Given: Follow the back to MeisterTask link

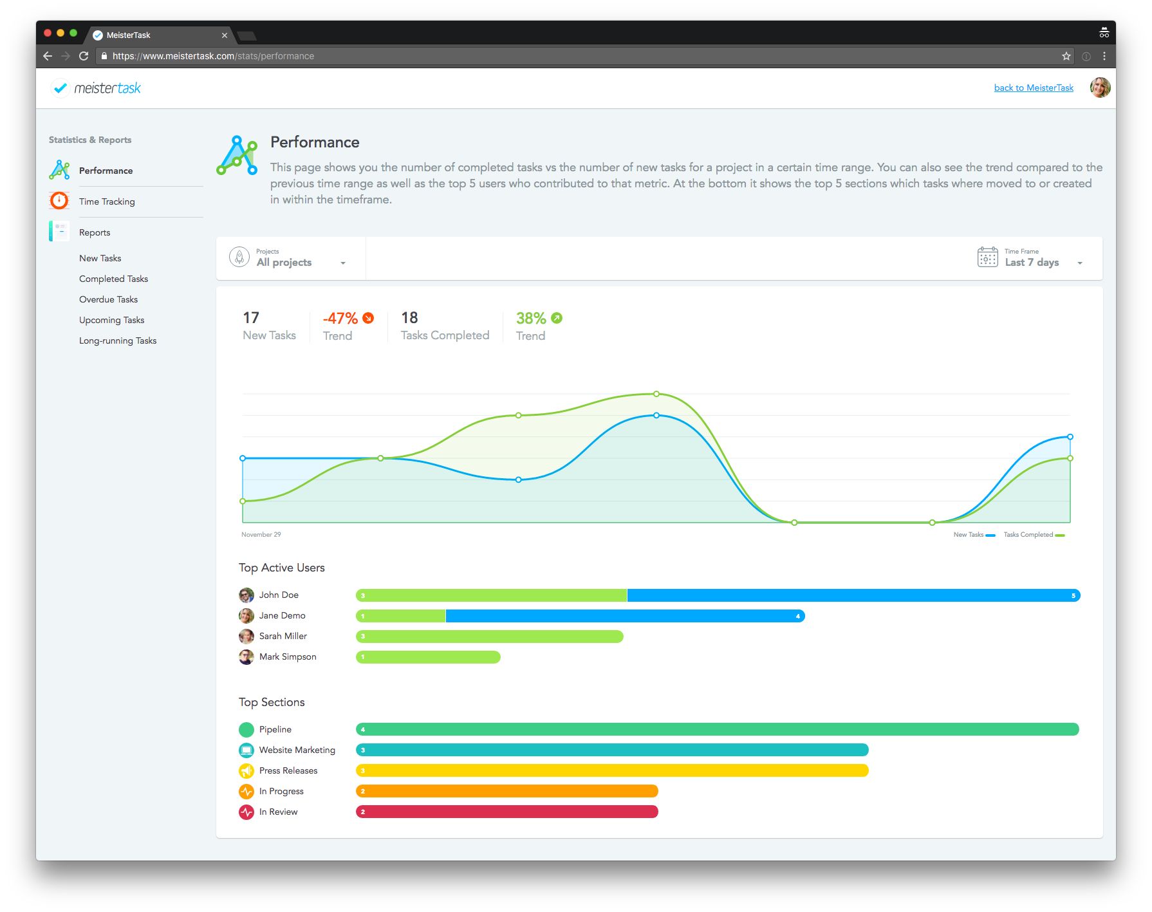Looking at the screenshot, I should (x=1033, y=88).
